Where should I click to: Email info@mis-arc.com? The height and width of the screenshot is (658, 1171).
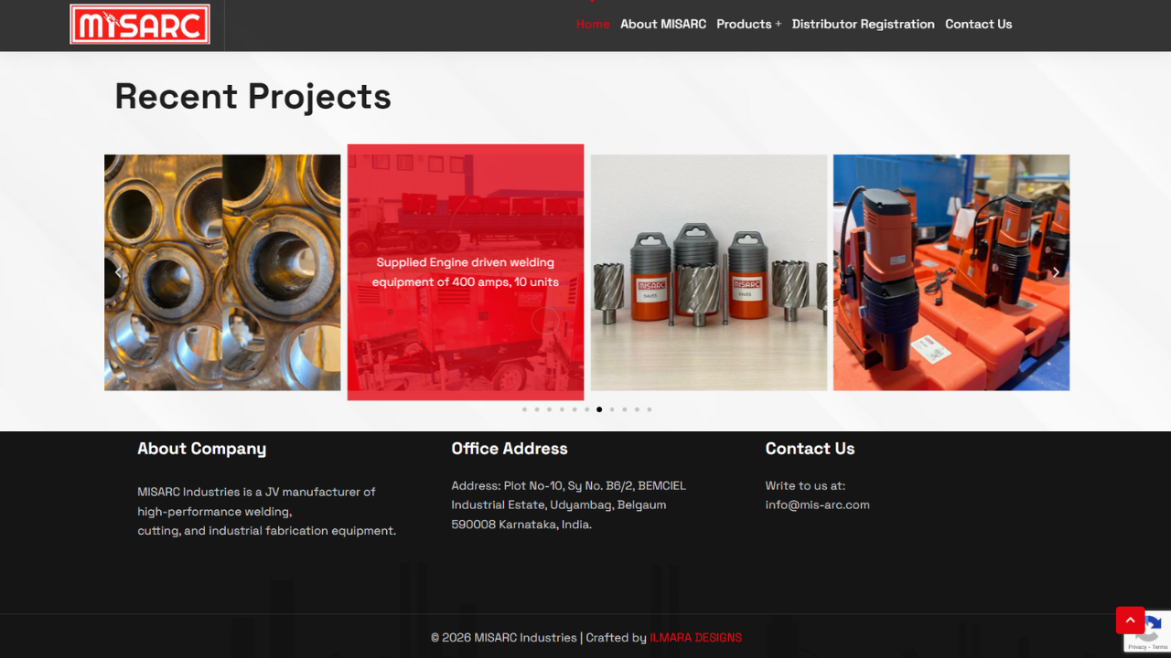818,504
